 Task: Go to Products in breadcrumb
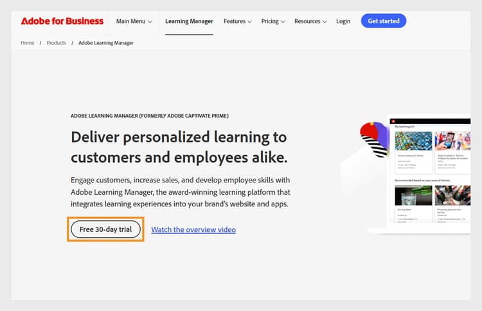click(57, 43)
